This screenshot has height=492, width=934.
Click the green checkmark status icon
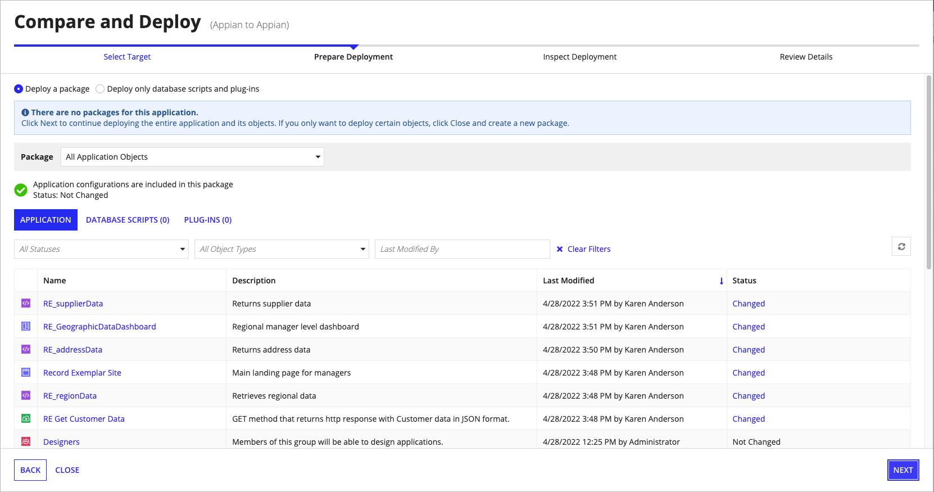(21, 190)
